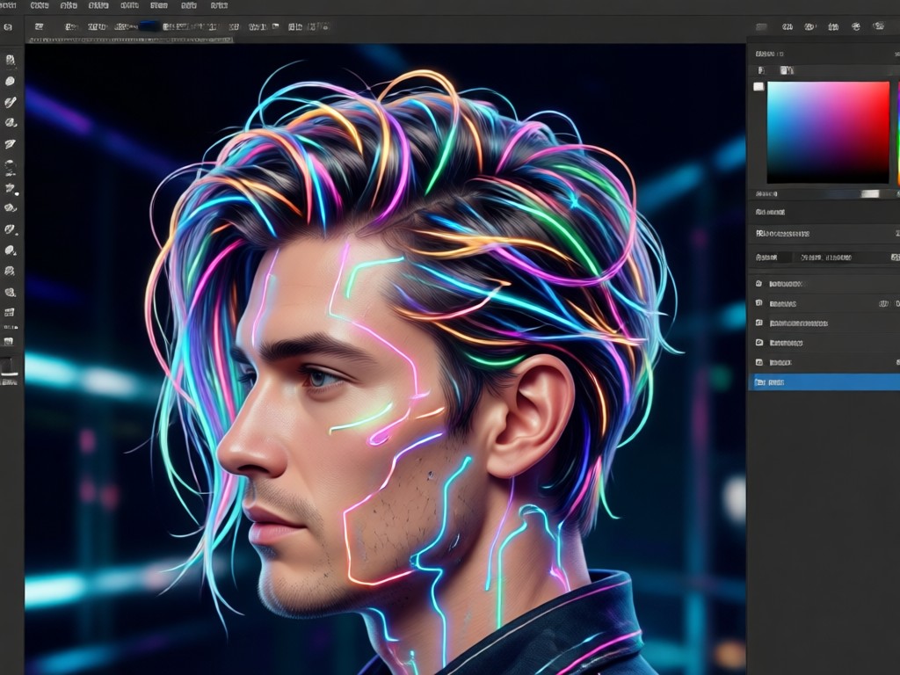Click the small white swatch left of the color field

(x=758, y=87)
